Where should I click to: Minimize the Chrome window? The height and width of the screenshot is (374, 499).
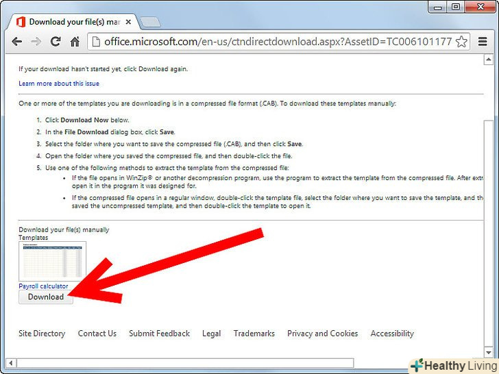click(437, 7)
